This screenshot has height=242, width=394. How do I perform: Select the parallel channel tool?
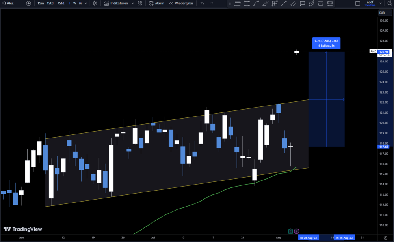point(312,3)
